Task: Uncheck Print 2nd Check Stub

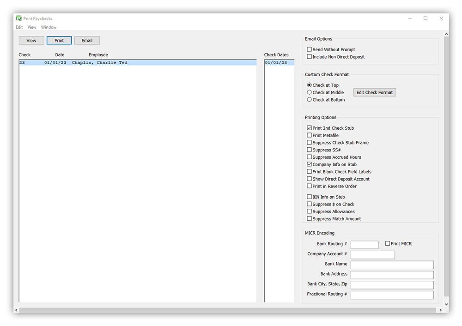Action: point(309,128)
